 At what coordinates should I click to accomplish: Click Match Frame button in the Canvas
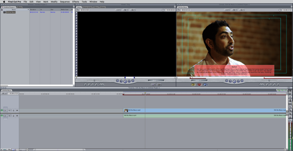(x=278, y=85)
